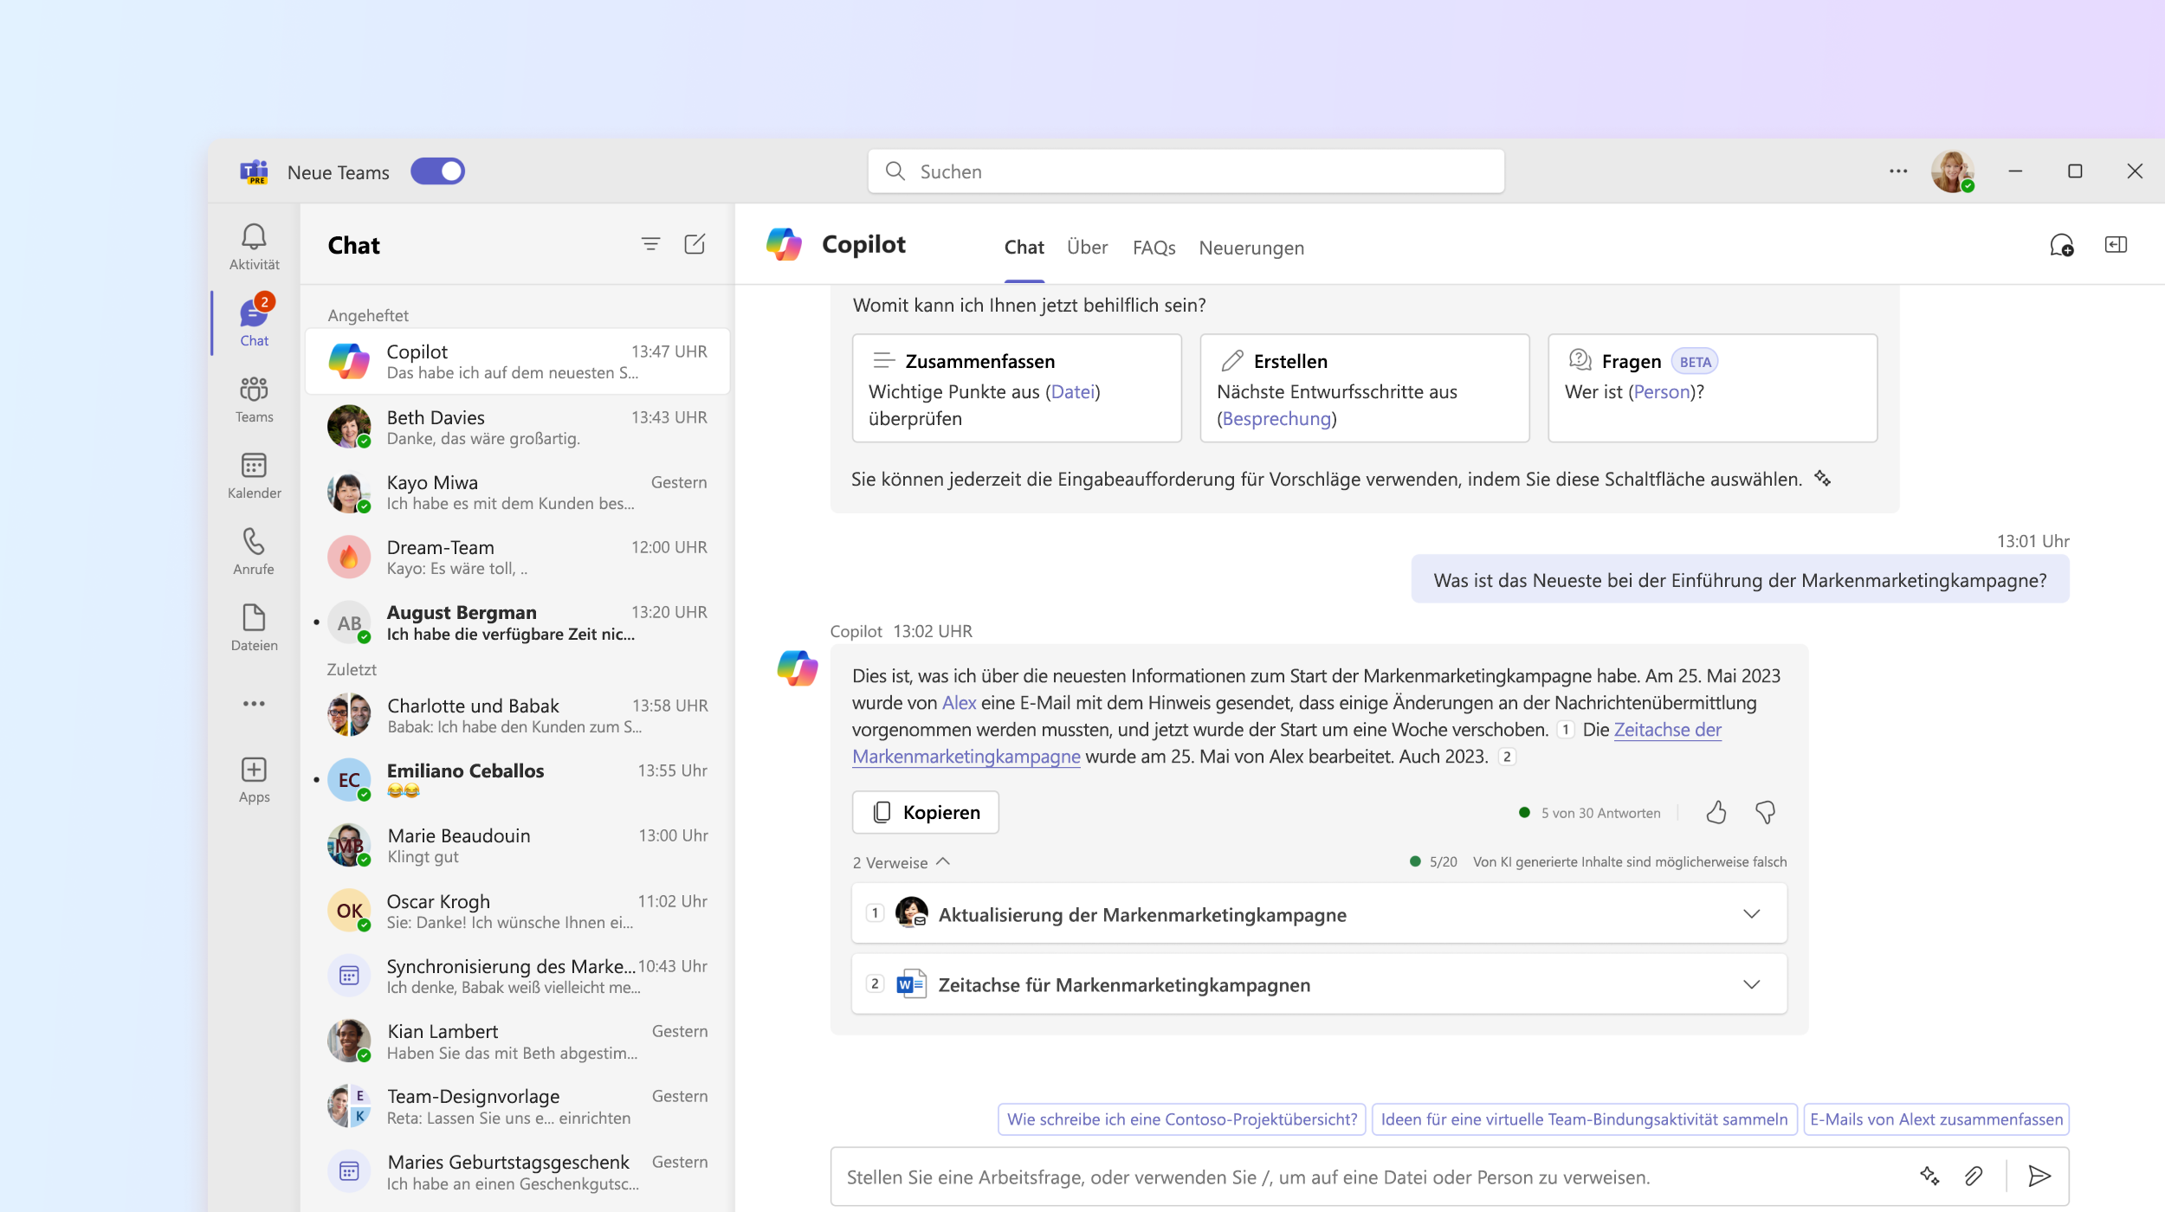Collapse the 2 Verweise section
The image size is (2165, 1212).
tap(902, 862)
